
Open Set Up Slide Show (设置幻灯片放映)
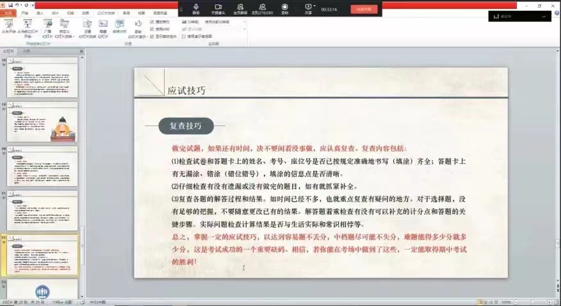87,24
